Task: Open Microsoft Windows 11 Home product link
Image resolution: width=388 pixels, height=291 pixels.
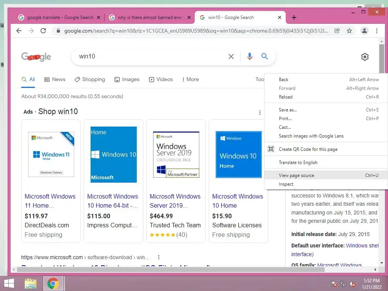Action: coord(50,201)
